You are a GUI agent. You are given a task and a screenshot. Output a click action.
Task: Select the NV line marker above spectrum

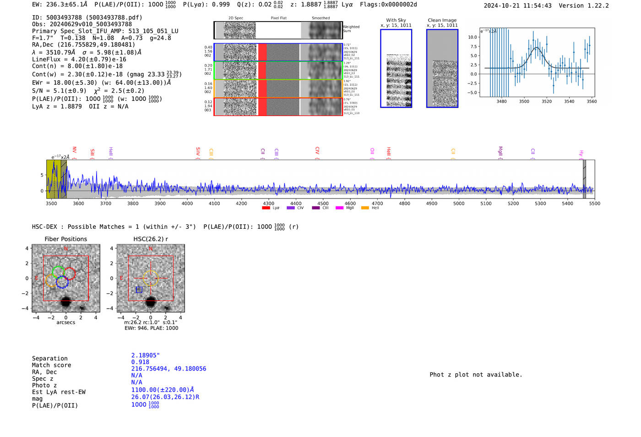point(74,152)
